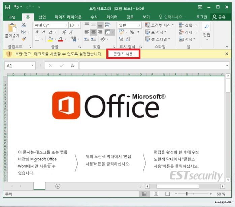Viewport: 235px width, 207px height.
Task: Click the text orientation icon
Action: pyautogui.click(x=103, y=39)
